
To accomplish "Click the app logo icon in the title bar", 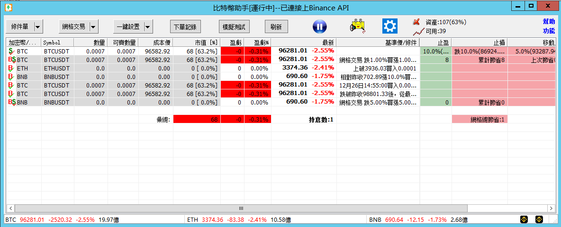I will pos(9,7).
